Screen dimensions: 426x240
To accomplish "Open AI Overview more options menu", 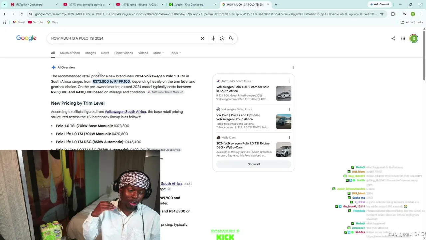I will click(x=293, y=67).
